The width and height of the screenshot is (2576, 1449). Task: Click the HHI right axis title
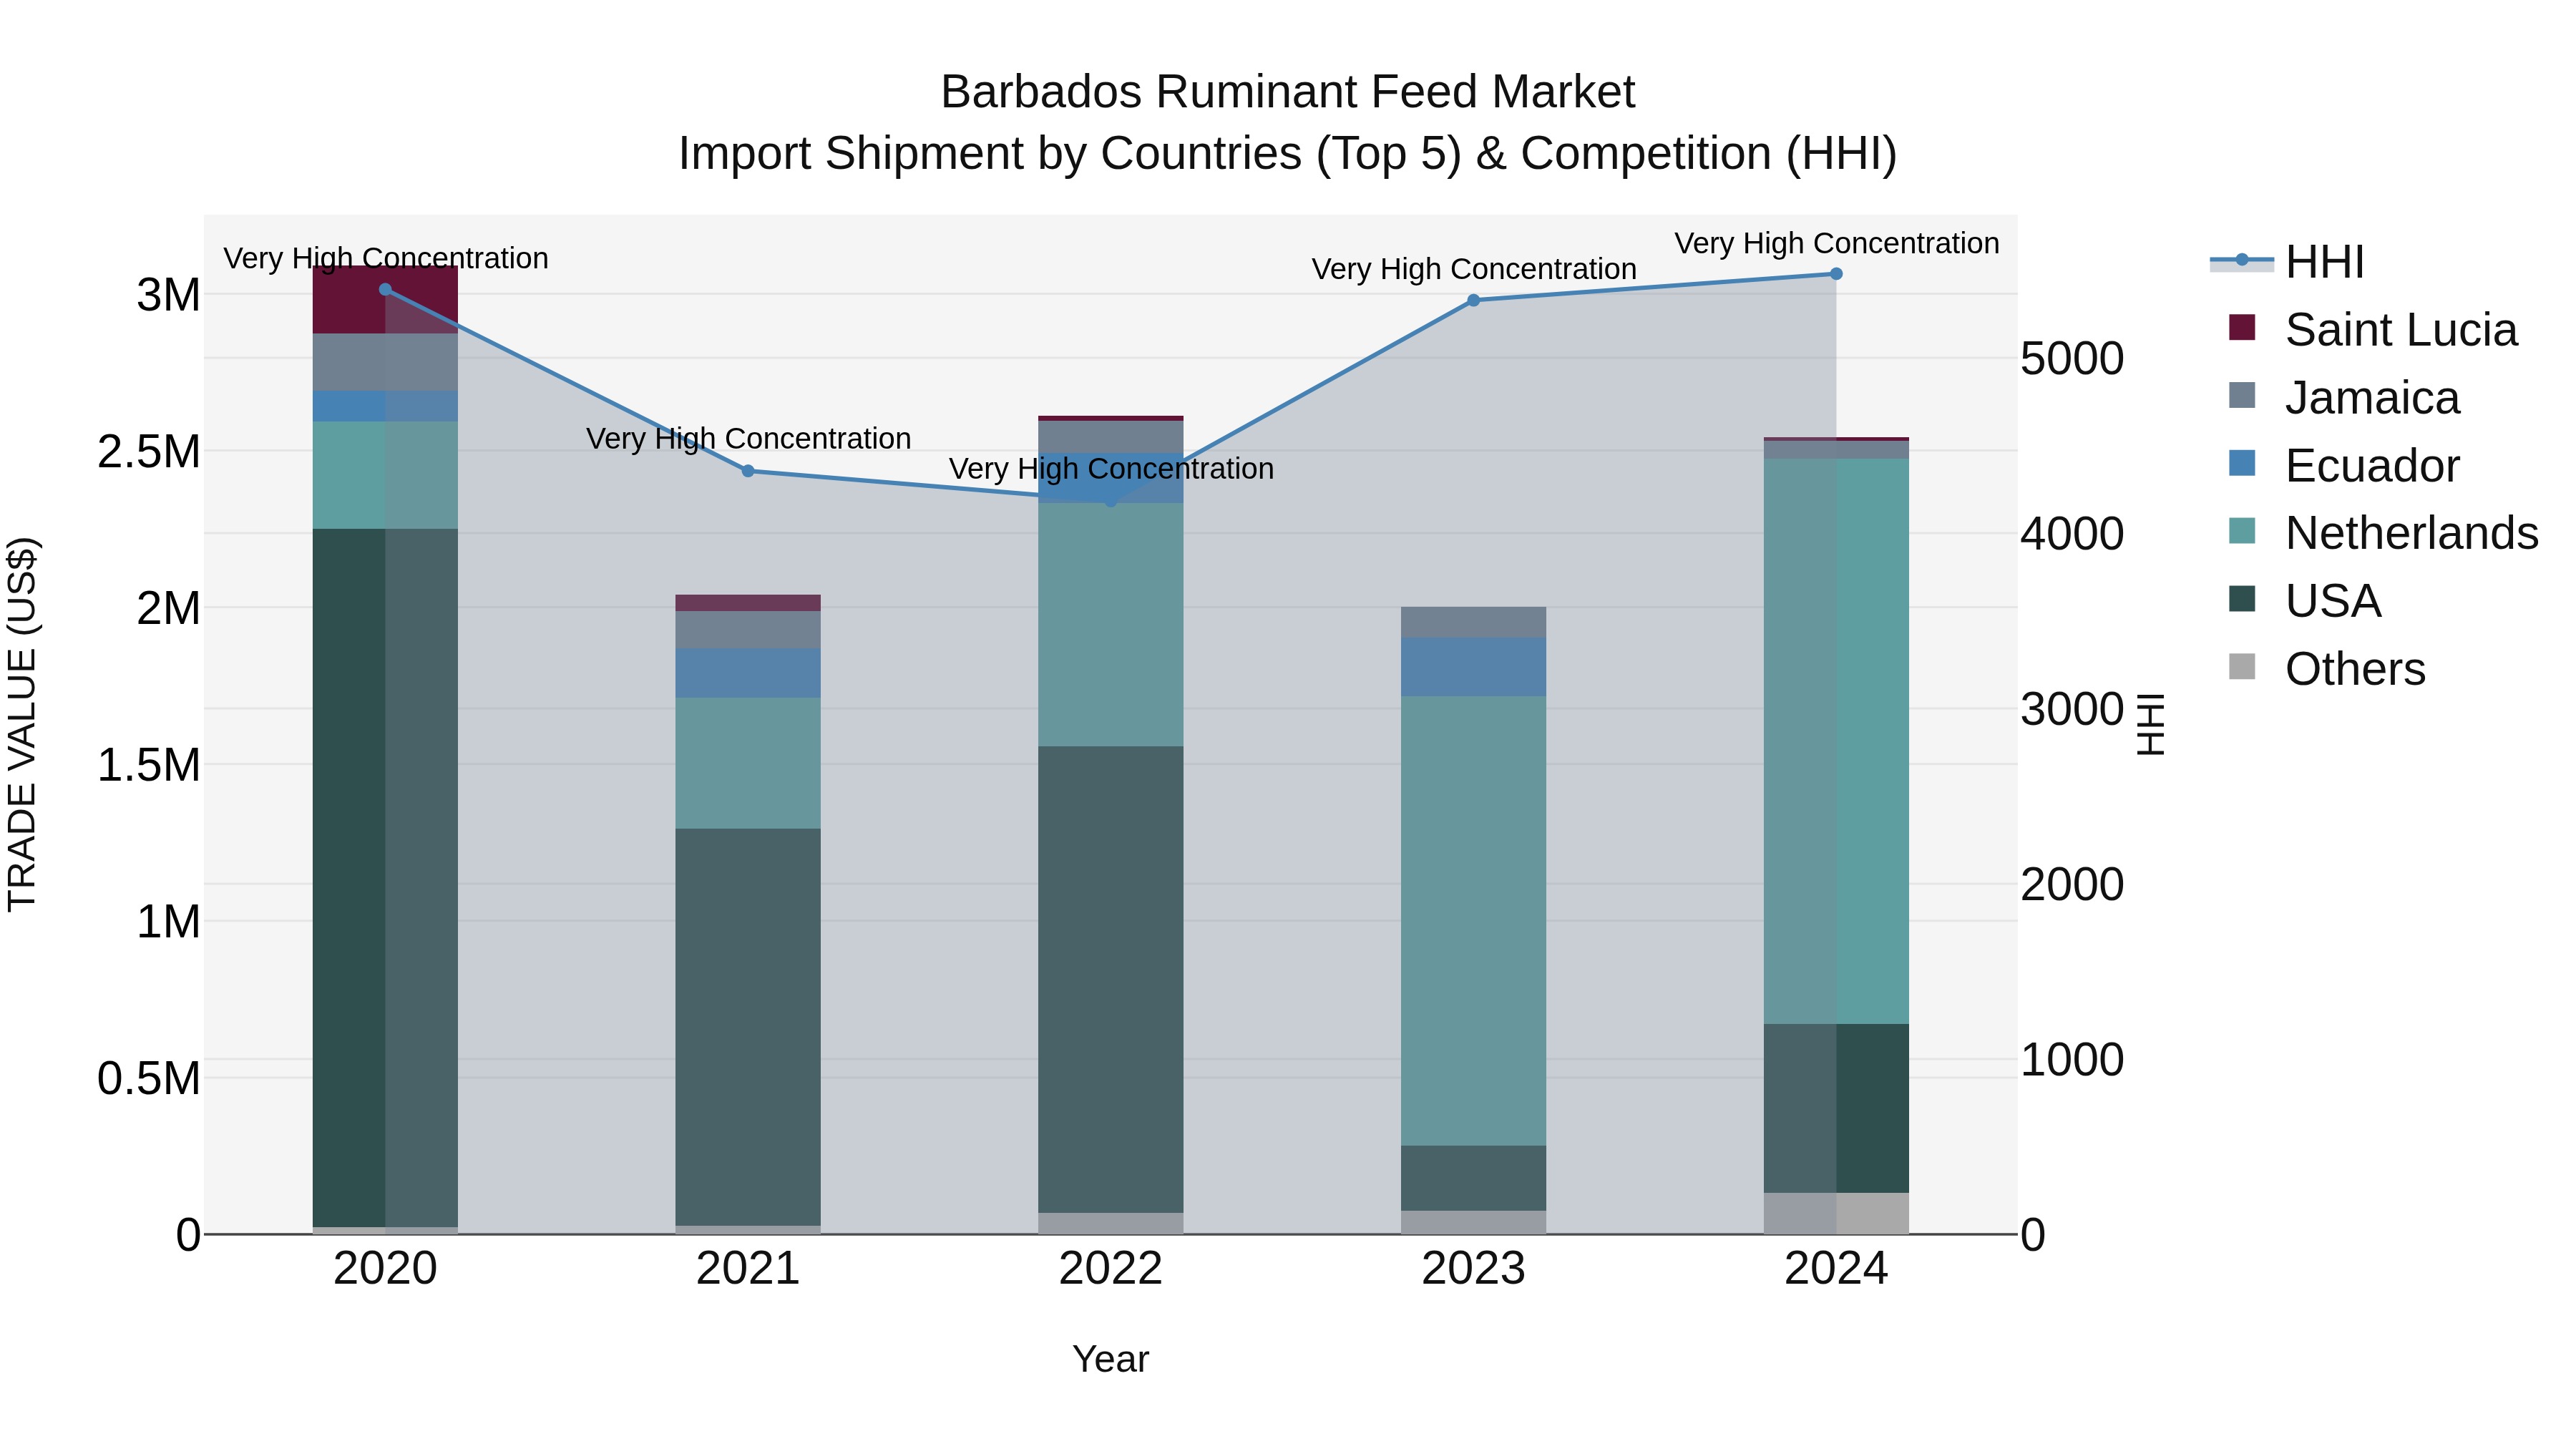pyautogui.click(x=2150, y=724)
